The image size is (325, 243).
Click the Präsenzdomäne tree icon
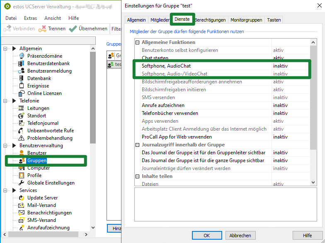point(21,56)
